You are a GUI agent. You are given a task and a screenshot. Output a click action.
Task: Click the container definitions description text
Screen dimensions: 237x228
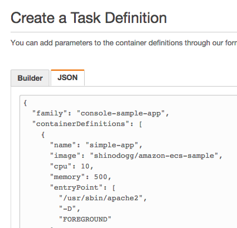pyautogui.click(x=123, y=43)
